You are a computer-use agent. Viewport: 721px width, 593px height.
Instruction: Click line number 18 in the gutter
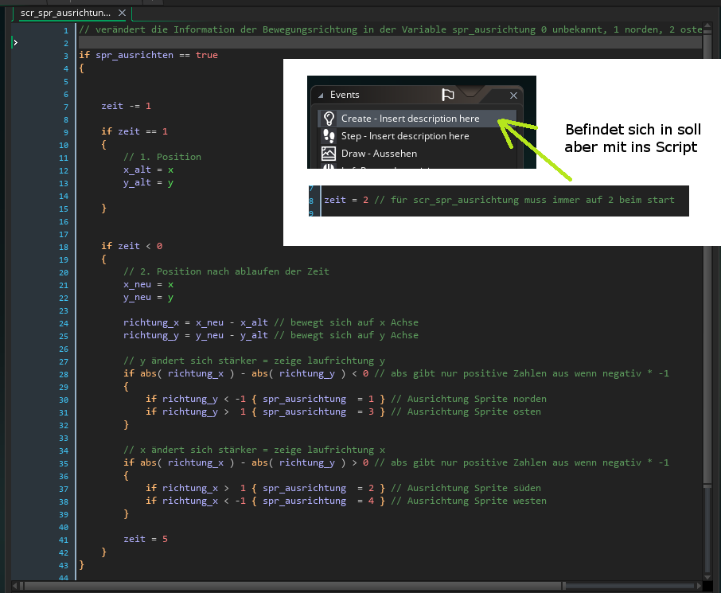64,246
